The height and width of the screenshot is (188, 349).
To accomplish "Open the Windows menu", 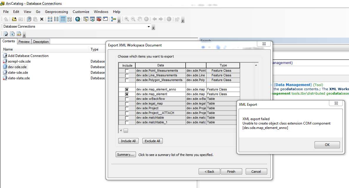I will tap(101, 11).
